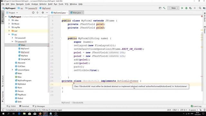Image resolution: width=206 pixels, height=116 pixels.
Task: Open the Store app from the taskbar
Action: pyautogui.click(x=30, y=114)
